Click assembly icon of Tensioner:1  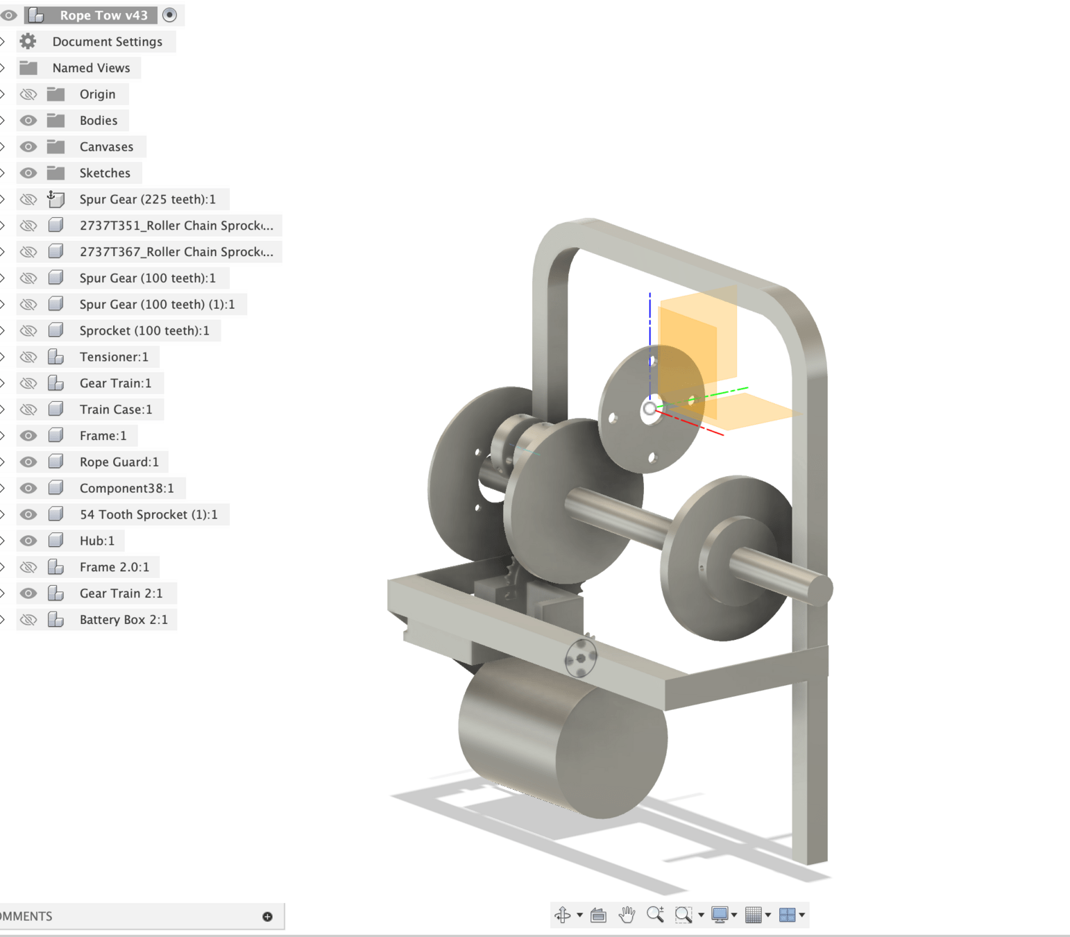point(56,357)
